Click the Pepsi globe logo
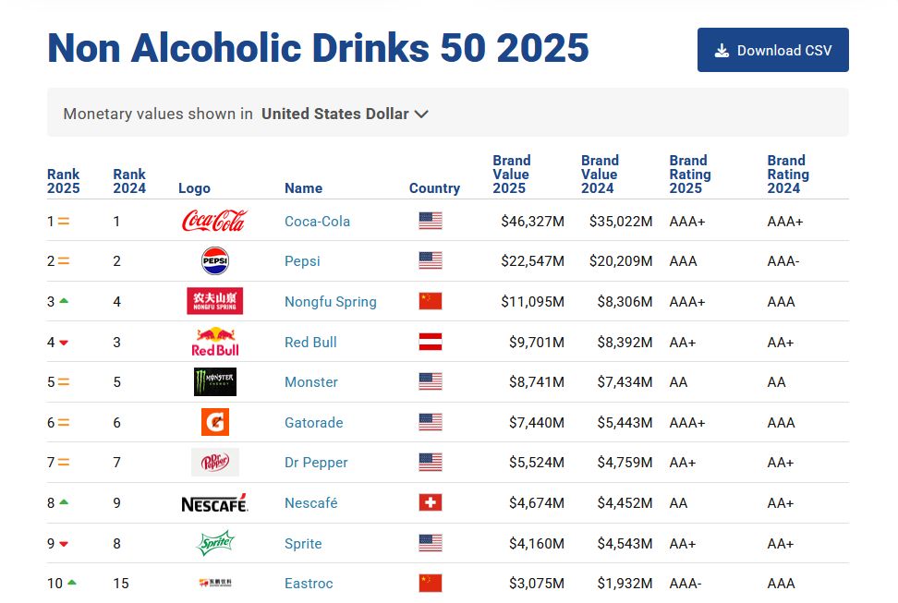The image size is (898, 603). [x=214, y=261]
